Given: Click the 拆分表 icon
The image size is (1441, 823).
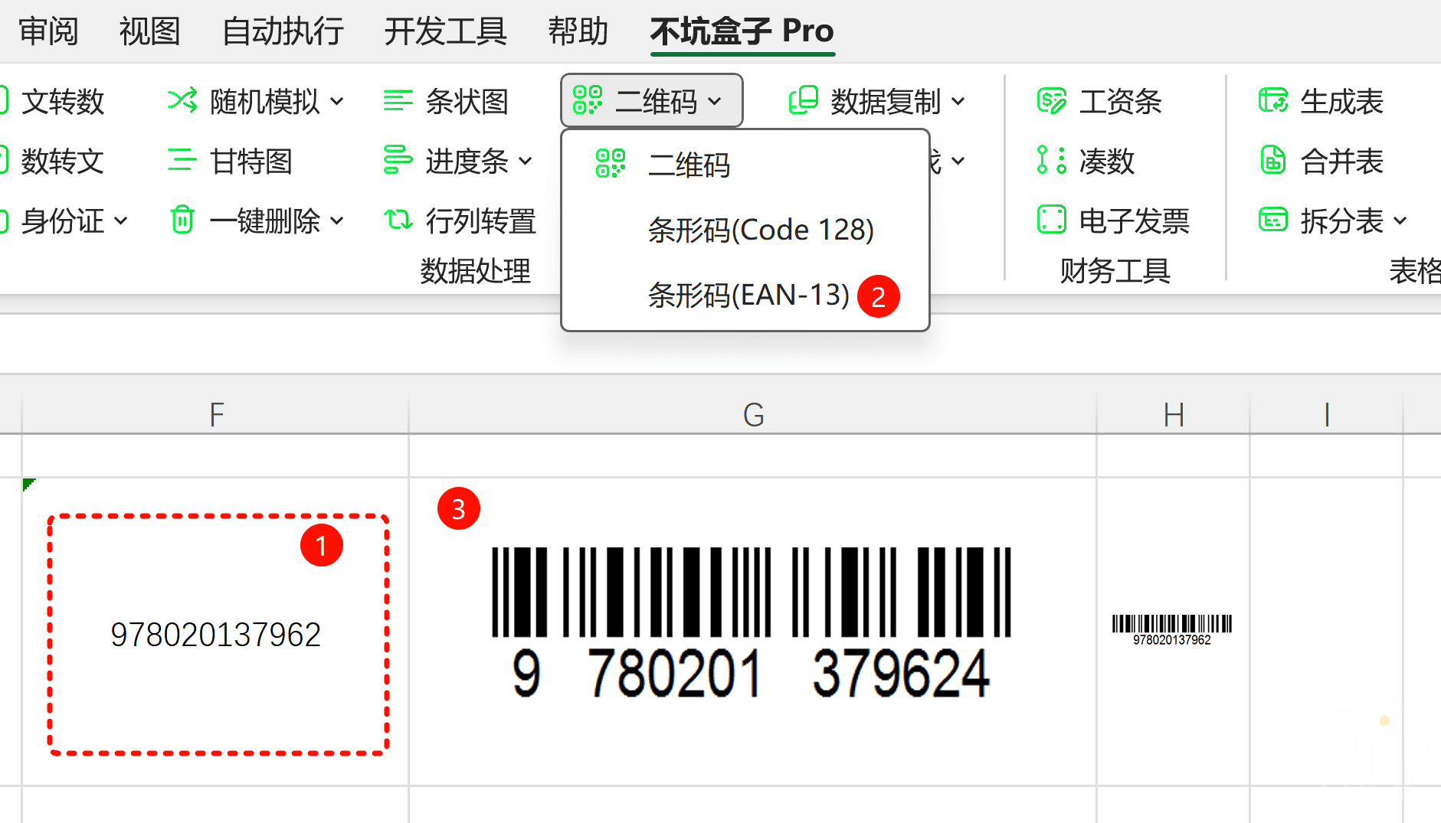Looking at the screenshot, I should coord(1273,220).
